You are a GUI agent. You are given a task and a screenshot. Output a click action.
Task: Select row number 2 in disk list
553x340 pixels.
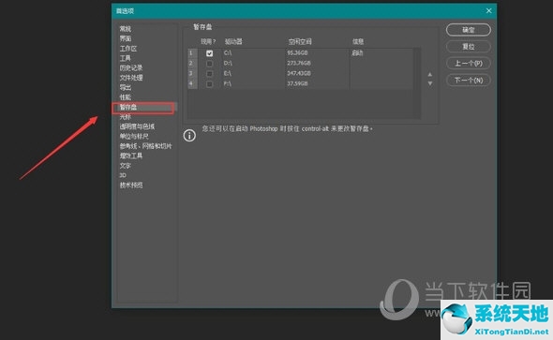[191, 63]
